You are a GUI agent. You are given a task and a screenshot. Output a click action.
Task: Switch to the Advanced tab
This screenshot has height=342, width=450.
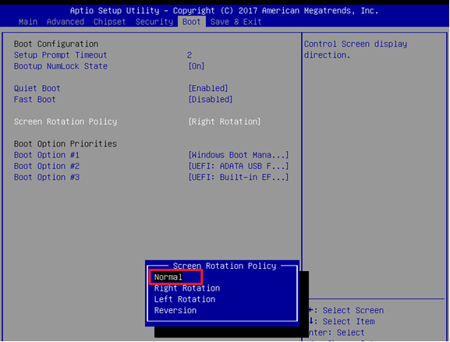point(66,22)
